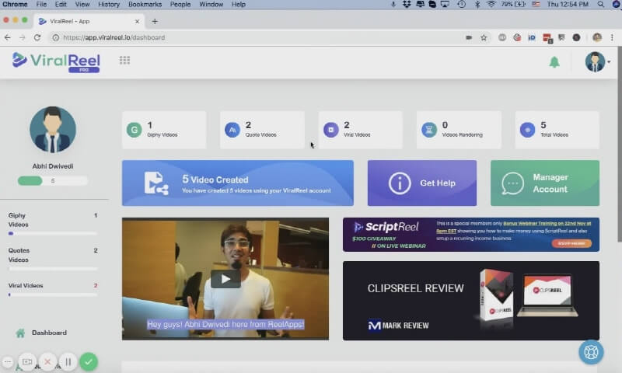Cancel recording with the red X control
This screenshot has width=622, height=373.
pyautogui.click(x=47, y=361)
